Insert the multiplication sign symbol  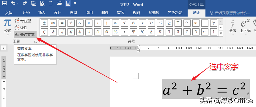[x=89, y=23]
